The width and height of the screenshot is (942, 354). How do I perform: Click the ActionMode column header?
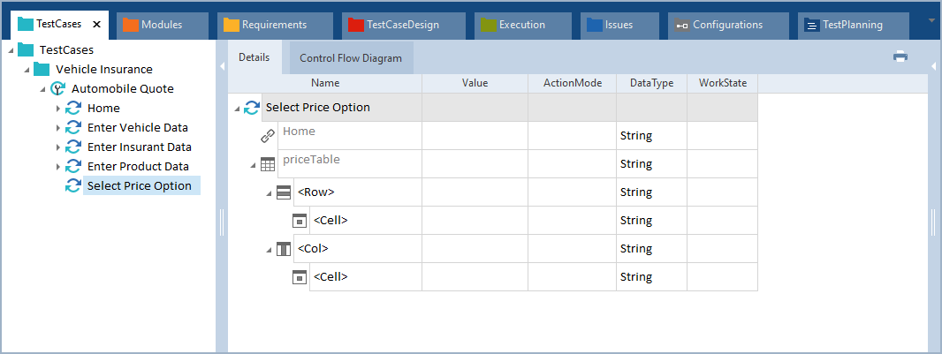click(x=572, y=83)
